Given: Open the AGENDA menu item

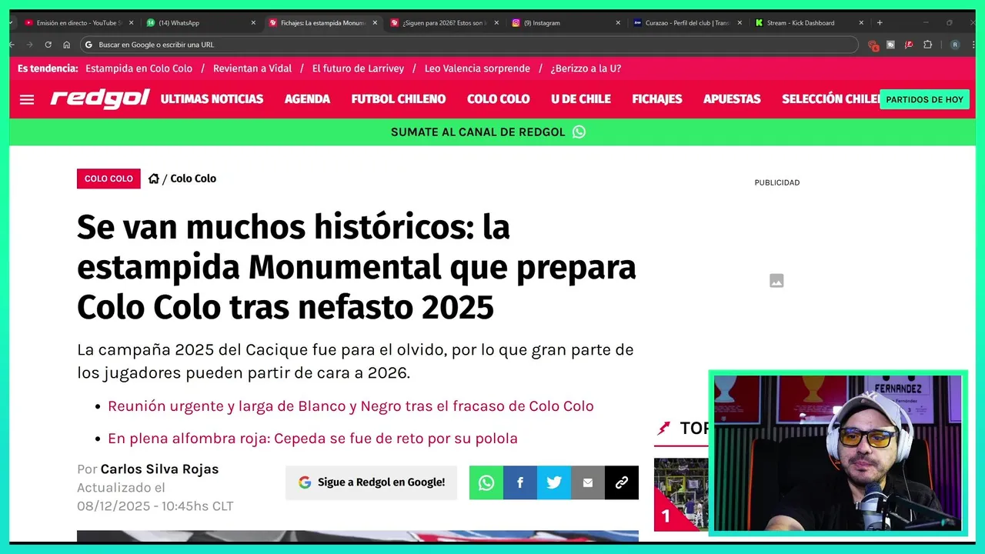Looking at the screenshot, I should point(307,99).
